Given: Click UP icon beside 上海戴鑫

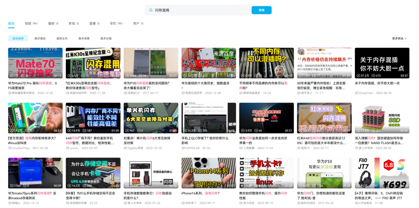Looking at the screenshot, I should pos(241,148).
